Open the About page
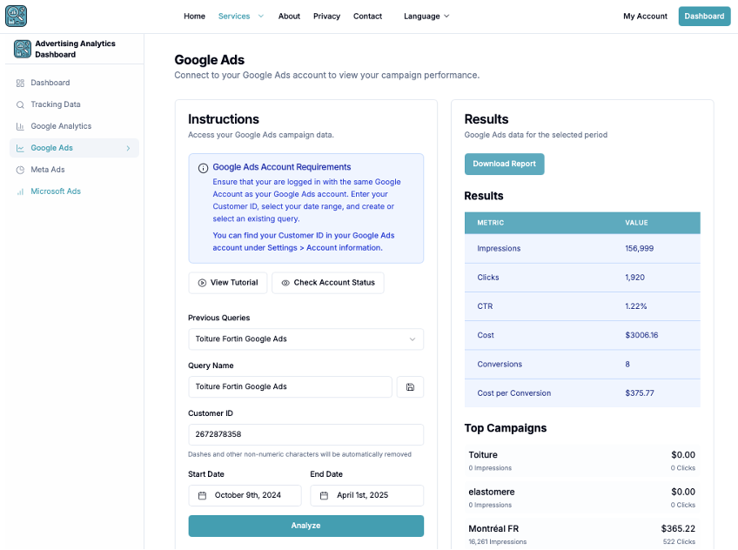Screen dimensions: 738x550 coord(289,16)
